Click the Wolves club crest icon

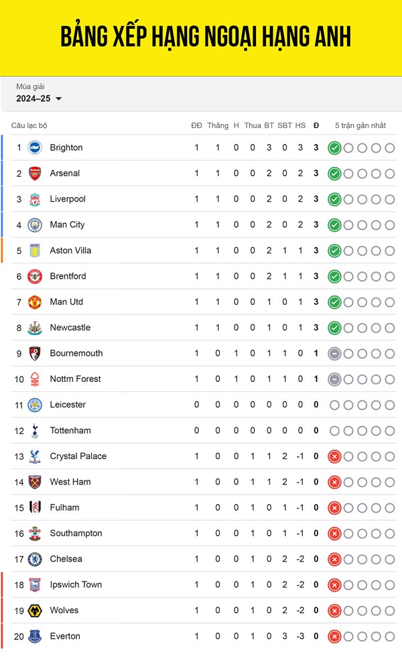pyautogui.click(x=35, y=610)
